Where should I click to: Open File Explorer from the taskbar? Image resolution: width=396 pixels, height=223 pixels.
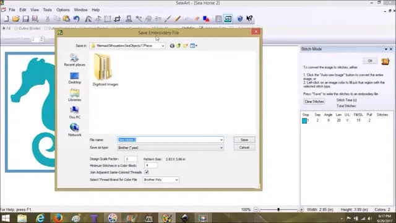pos(22,217)
